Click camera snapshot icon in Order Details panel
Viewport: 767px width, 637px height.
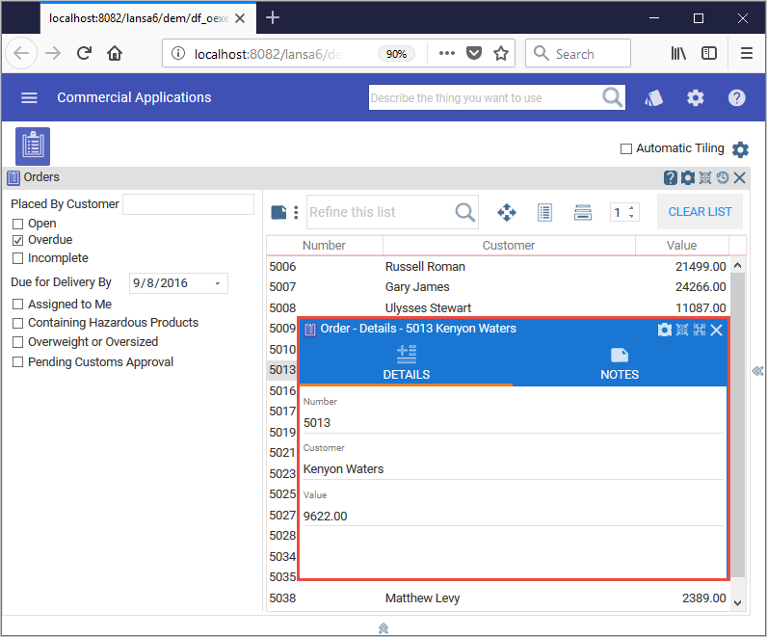point(664,330)
